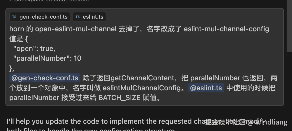Click the TS icon on gen-check-conf.ts chip
This screenshot has height=131, width=292.
click(x=14, y=17)
